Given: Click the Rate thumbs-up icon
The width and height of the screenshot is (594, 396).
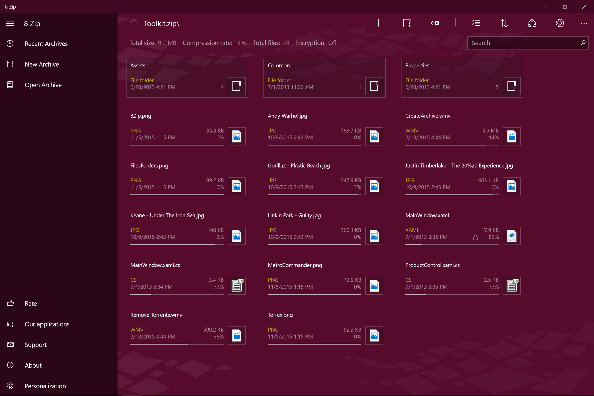Looking at the screenshot, I should coord(10,303).
